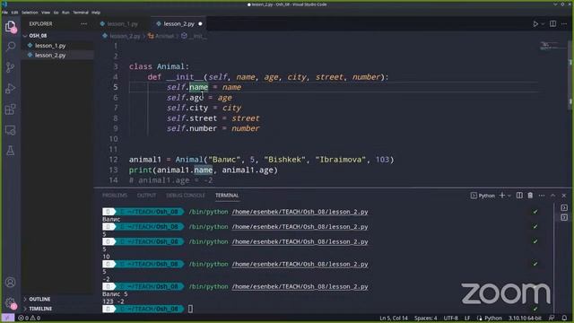Open the Explorer view in activity bar
Viewport: 574px width, 323px height.
pos(10,26)
